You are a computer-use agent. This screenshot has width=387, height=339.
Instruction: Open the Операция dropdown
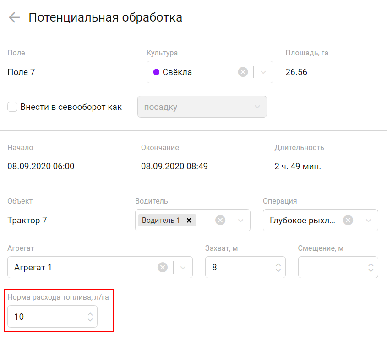pos(368,220)
